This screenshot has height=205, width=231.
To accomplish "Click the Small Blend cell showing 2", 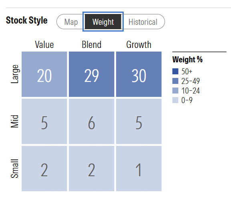I will (x=92, y=169).
